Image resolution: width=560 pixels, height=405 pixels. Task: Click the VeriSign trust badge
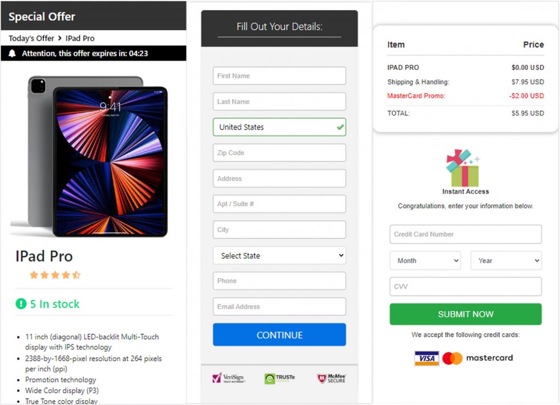click(x=228, y=378)
